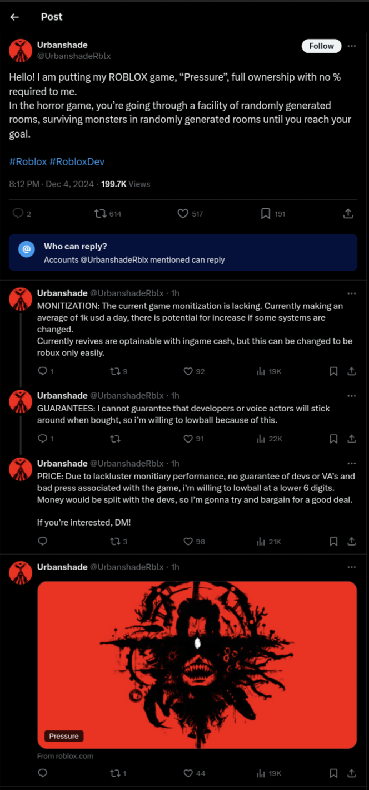Follow the Urbanshade account
Viewport: 369px width, 790px height.
pyautogui.click(x=321, y=46)
